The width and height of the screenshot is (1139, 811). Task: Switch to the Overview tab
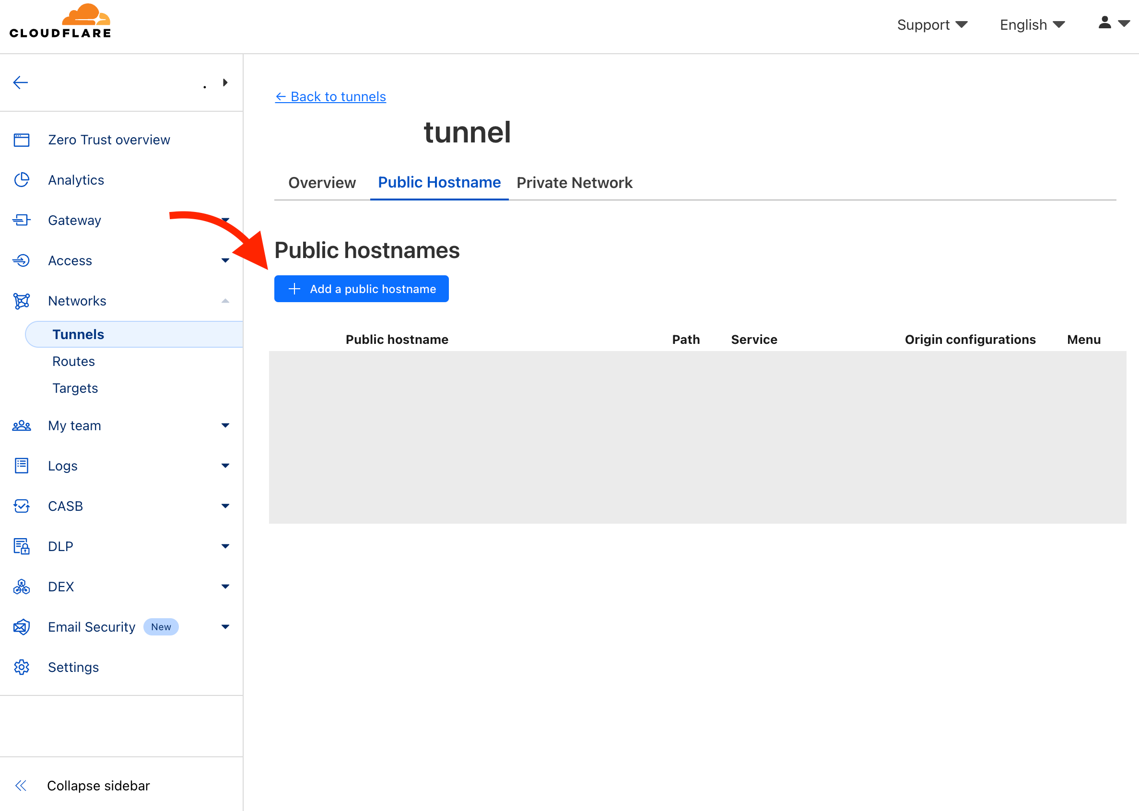(322, 183)
